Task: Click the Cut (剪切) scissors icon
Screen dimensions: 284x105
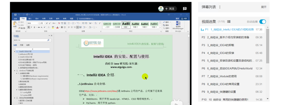Action: 19,22
